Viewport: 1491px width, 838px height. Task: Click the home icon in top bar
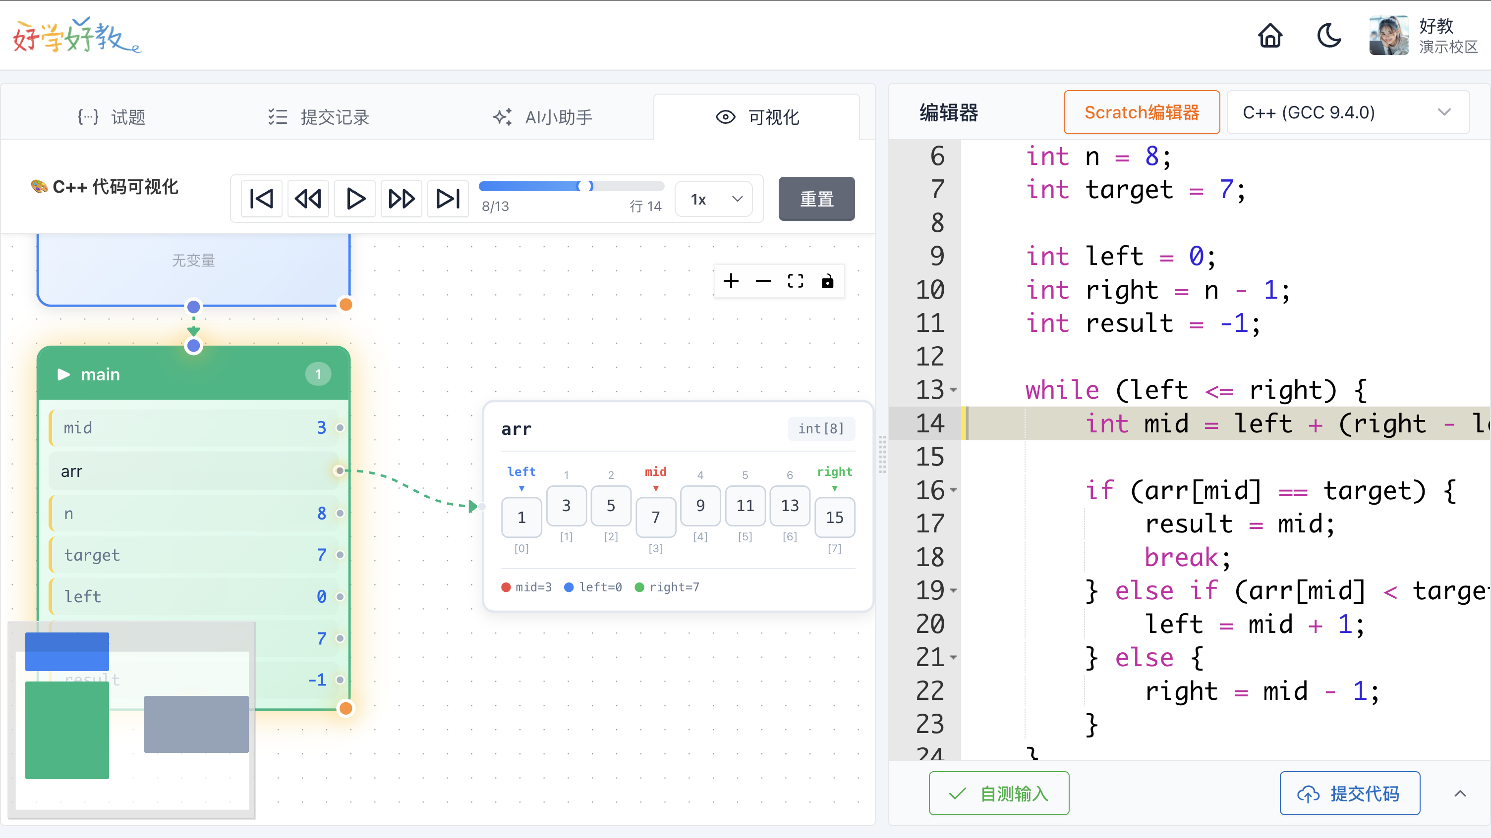[x=1270, y=36]
